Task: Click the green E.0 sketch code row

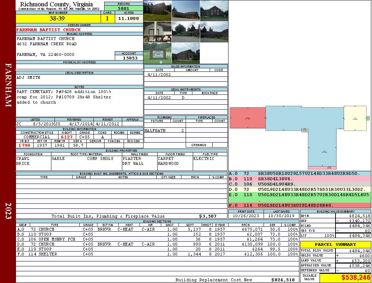Action: [300, 197]
